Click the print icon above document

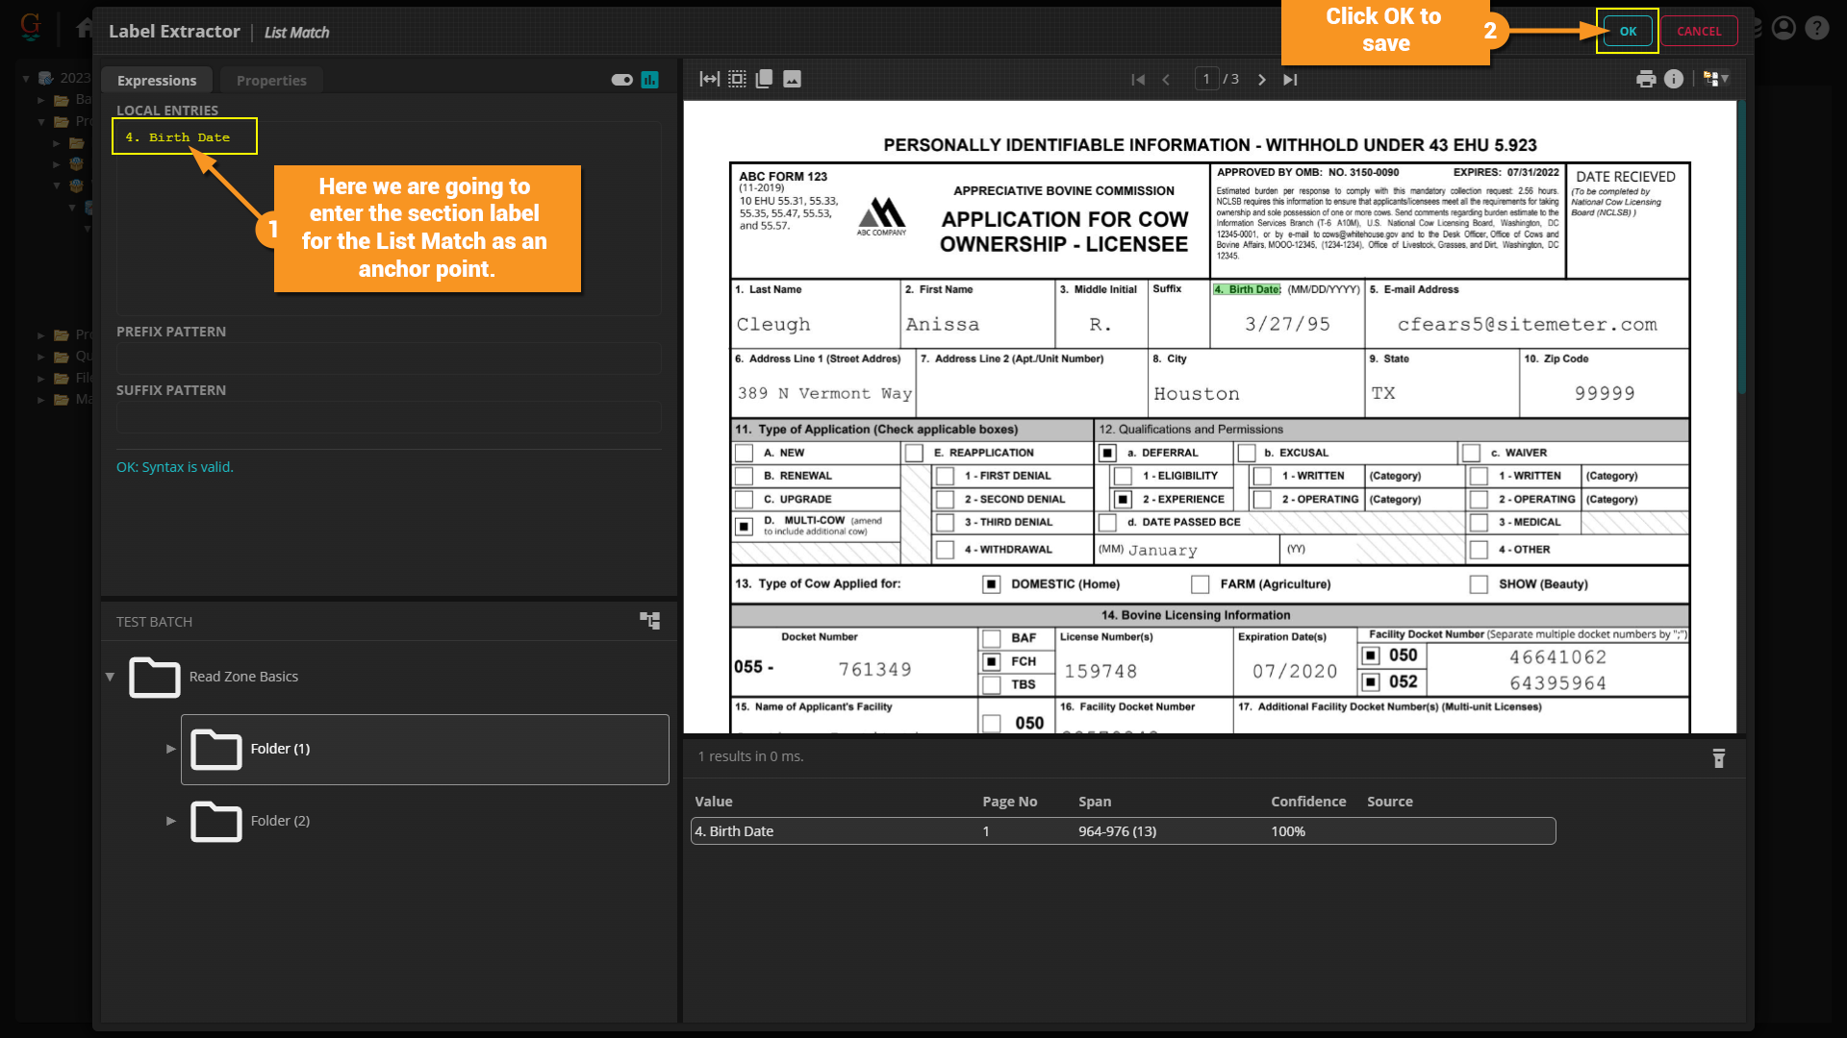click(x=1646, y=79)
